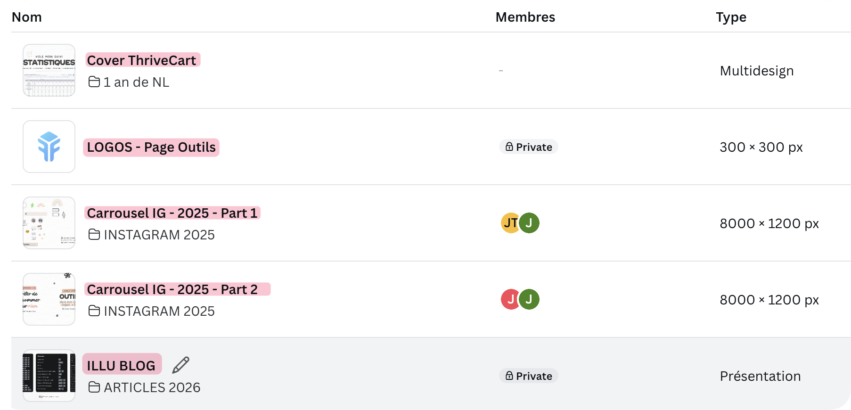Click the pencil edit icon next to ILLU BLOG
851x410 pixels.
181,364
